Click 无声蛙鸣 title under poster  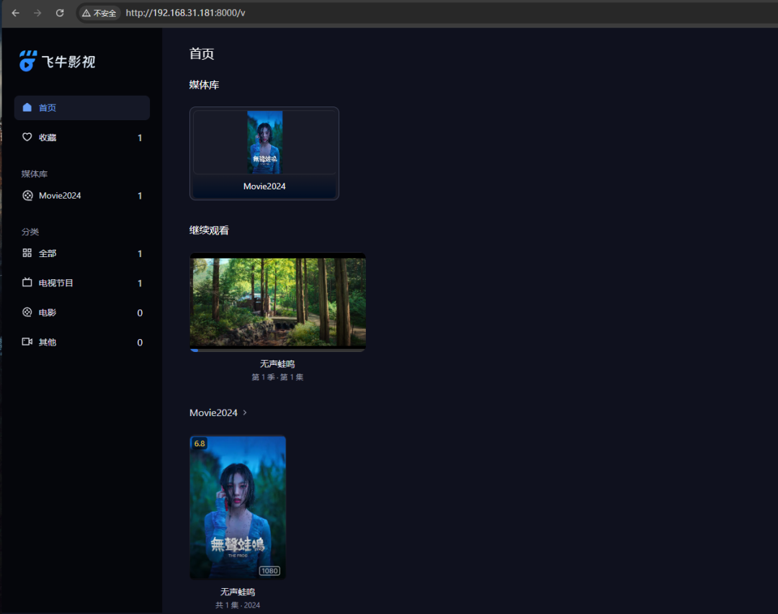point(238,592)
